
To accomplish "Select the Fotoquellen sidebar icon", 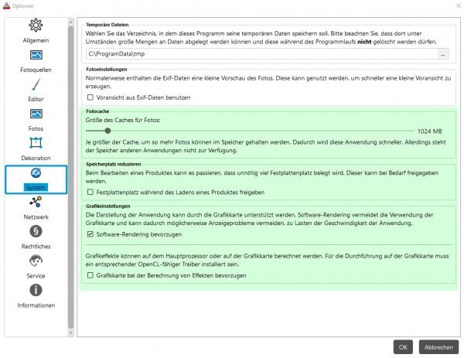I will click(36, 55).
